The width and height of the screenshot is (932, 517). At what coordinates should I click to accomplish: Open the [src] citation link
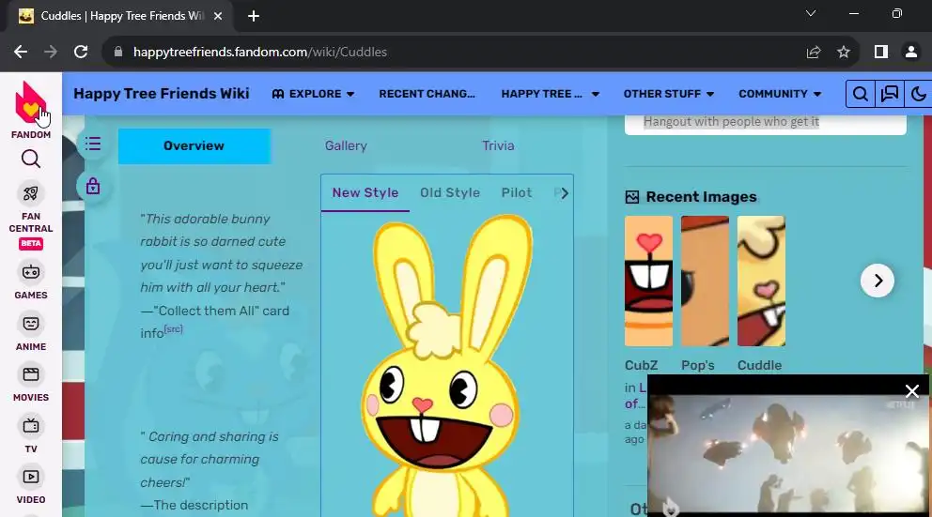coord(173,328)
